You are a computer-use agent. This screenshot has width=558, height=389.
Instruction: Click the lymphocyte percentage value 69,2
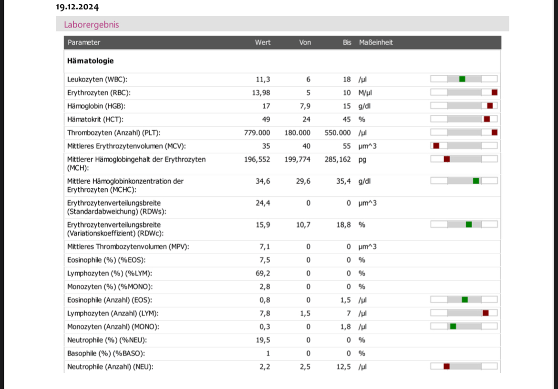263,274
